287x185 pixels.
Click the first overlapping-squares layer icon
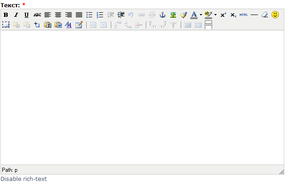[x=16, y=25]
